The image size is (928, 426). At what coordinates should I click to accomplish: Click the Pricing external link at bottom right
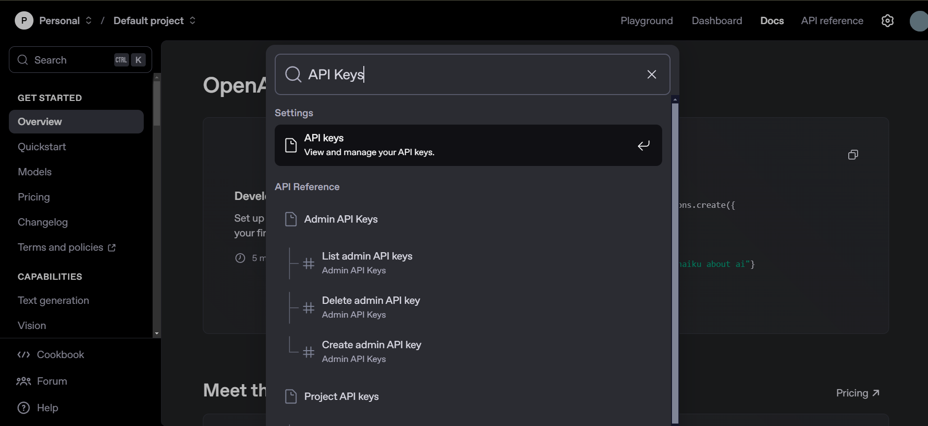tap(858, 393)
